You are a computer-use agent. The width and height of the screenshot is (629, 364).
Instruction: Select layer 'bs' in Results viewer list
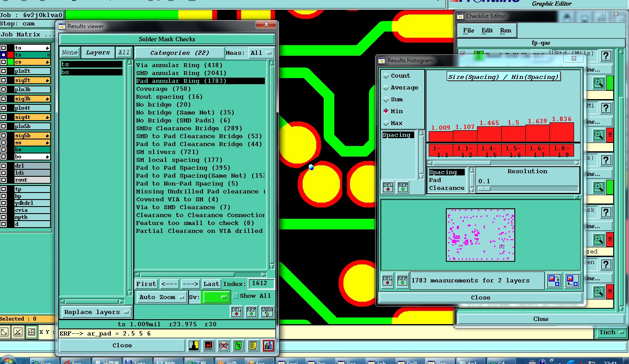click(x=91, y=72)
